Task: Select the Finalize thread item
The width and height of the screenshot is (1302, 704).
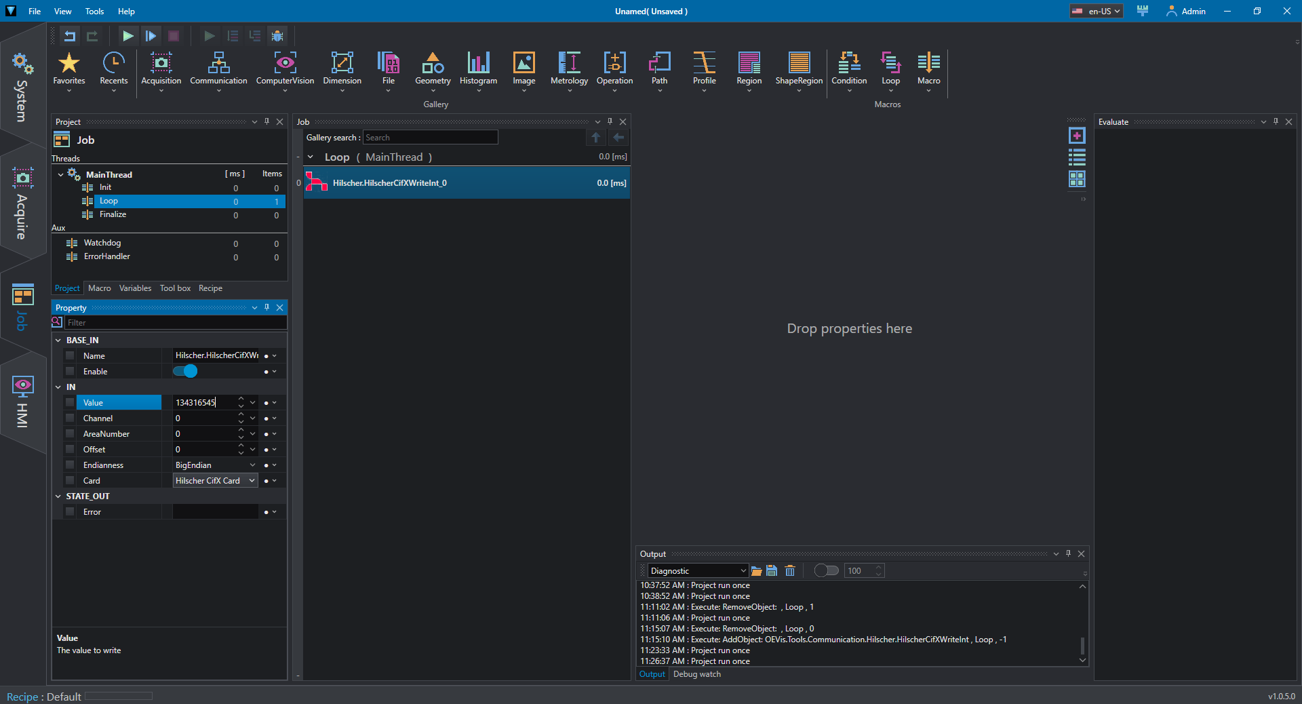Action: (x=113, y=214)
